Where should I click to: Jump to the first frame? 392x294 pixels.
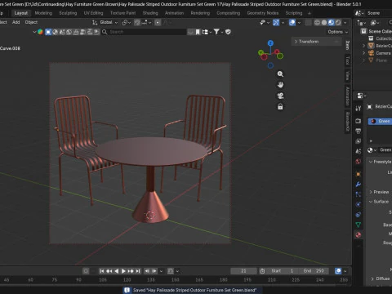[x=101, y=271]
